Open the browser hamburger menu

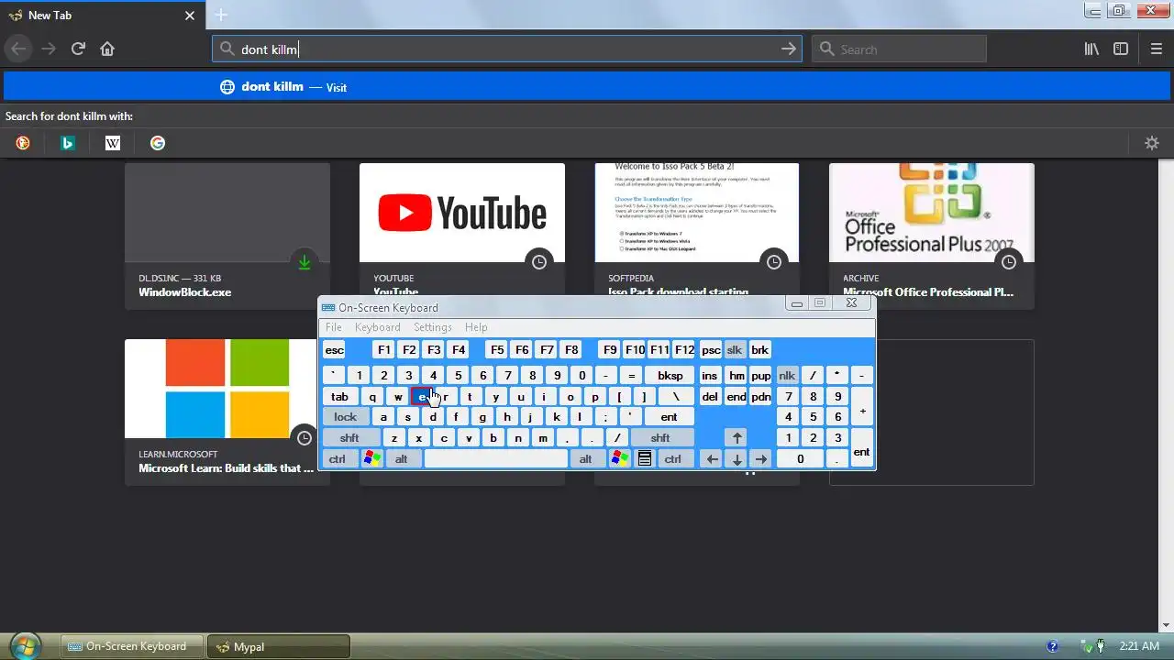pos(1157,49)
